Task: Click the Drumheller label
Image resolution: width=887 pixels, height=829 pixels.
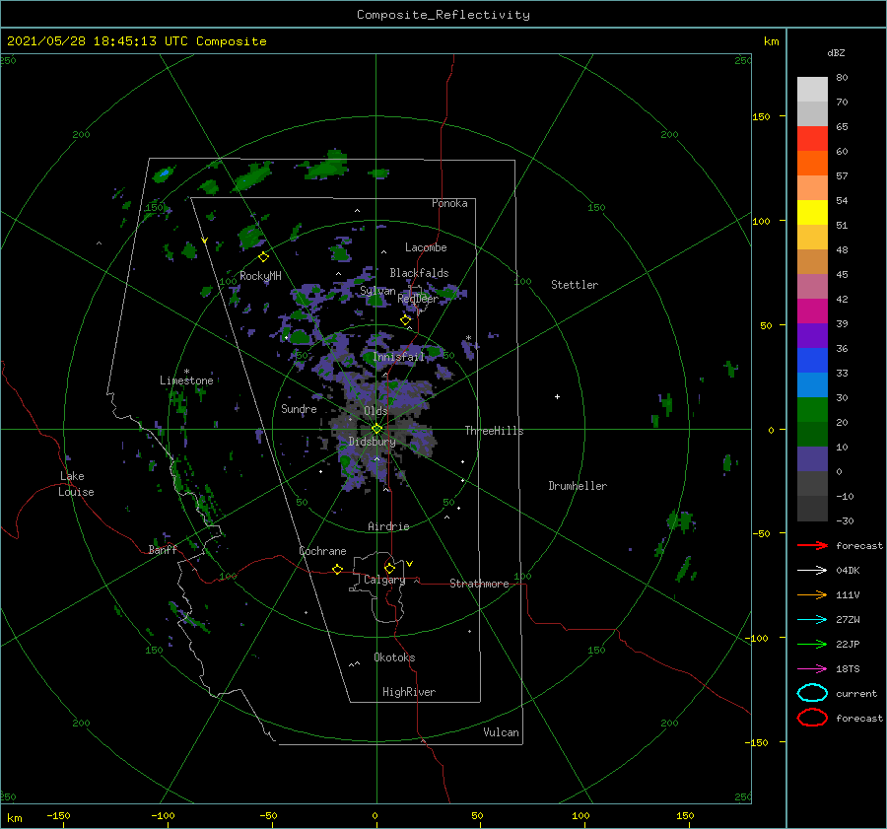Action: (x=578, y=486)
